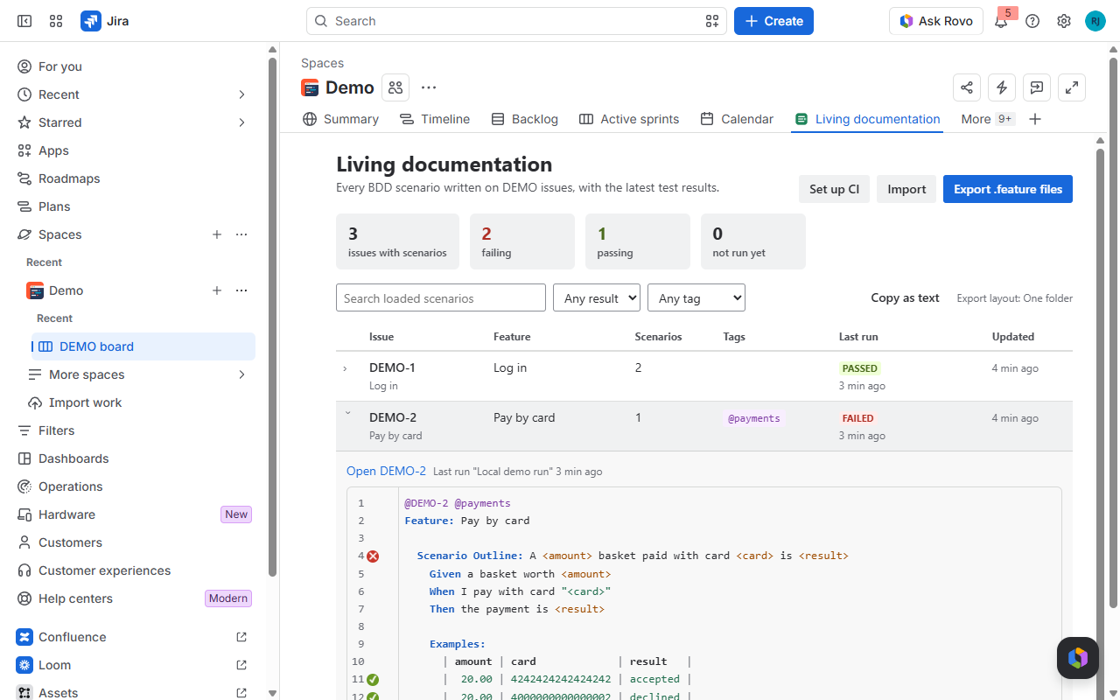Open the notifications bell
The image size is (1120, 700).
[1001, 21]
